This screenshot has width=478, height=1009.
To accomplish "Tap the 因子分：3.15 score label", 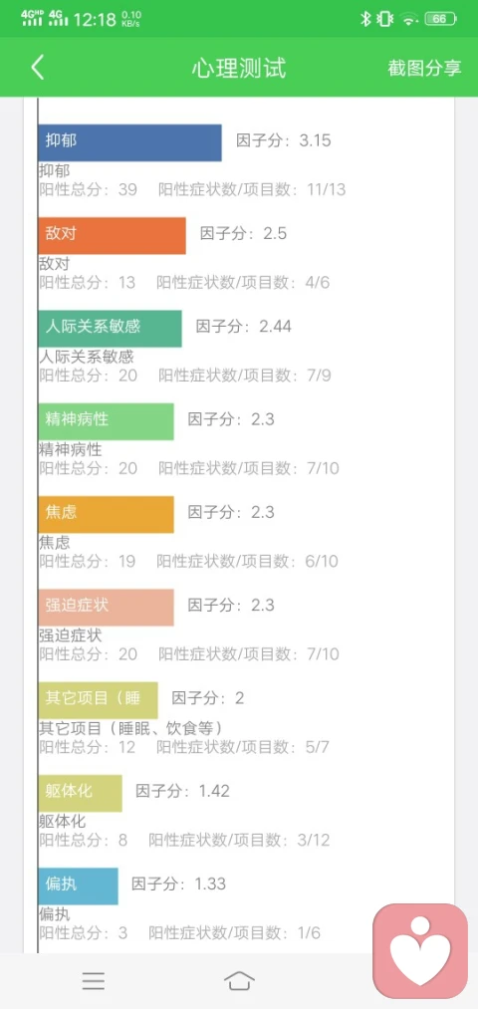I will pos(284,140).
